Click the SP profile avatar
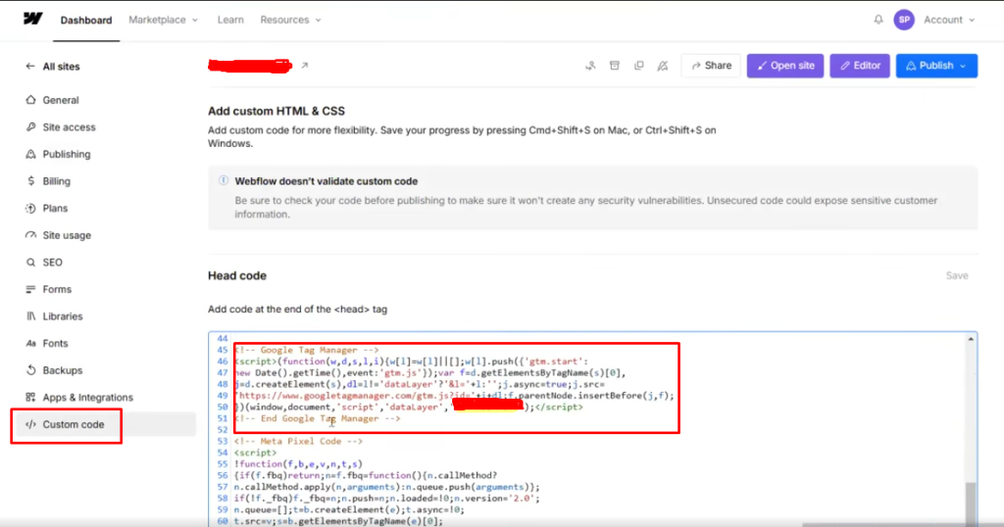 (903, 20)
